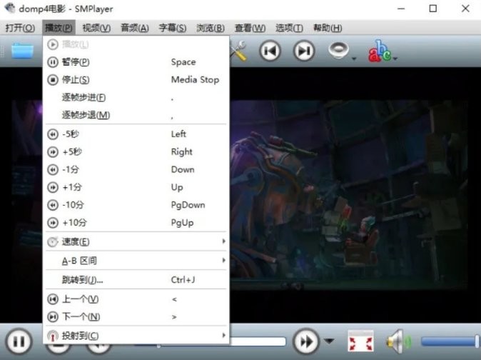Click the forward icon beside +5秒
This screenshot has height=360, width=481.
tap(53, 152)
